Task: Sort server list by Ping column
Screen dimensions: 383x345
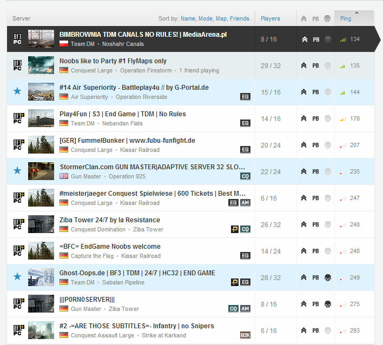Action: [x=345, y=18]
